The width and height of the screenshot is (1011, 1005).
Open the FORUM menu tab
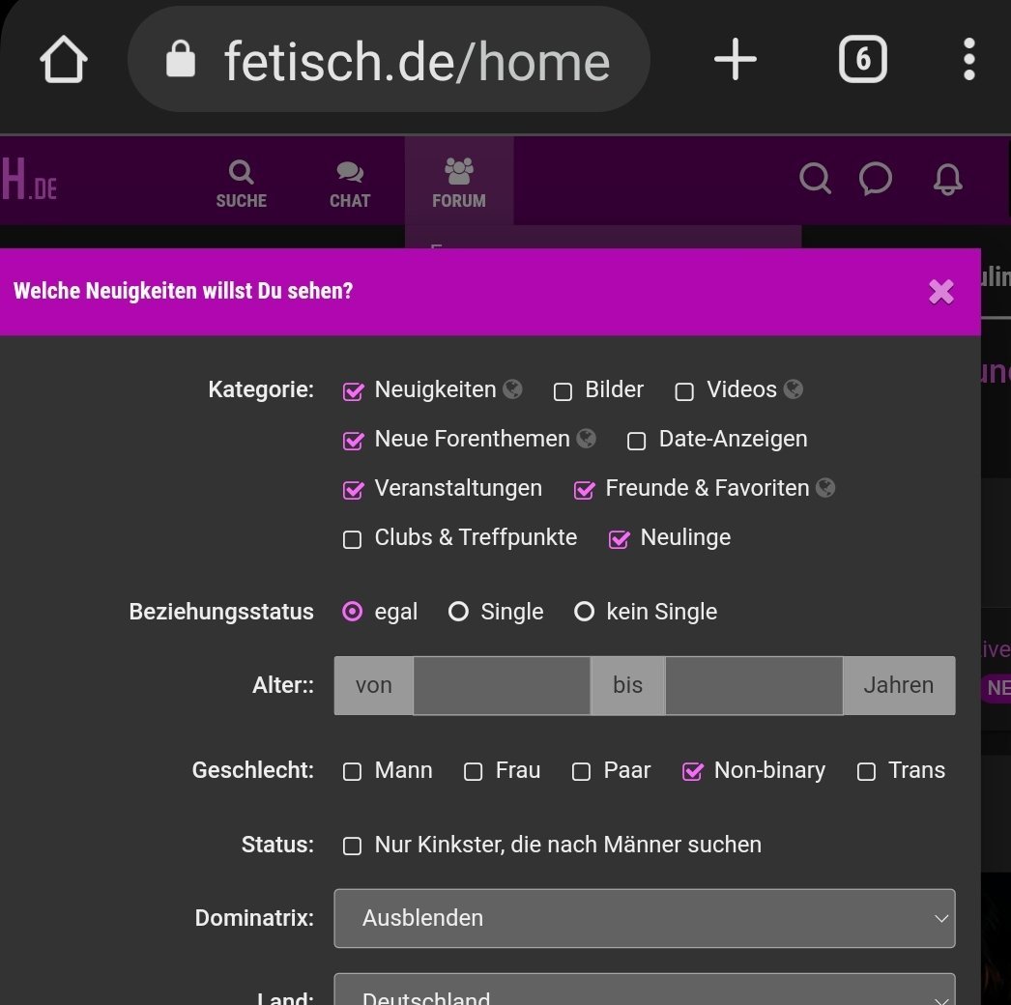point(458,182)
